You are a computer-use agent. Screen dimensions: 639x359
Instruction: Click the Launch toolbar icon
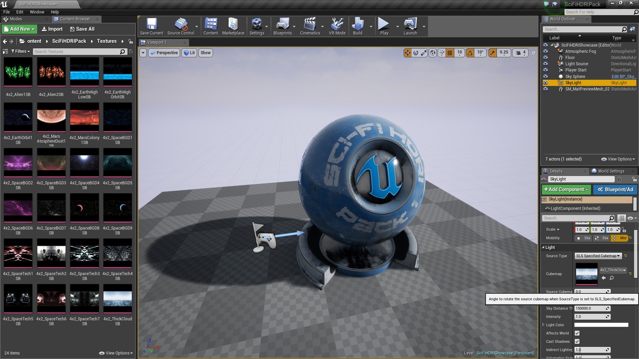tap(410, 26)
